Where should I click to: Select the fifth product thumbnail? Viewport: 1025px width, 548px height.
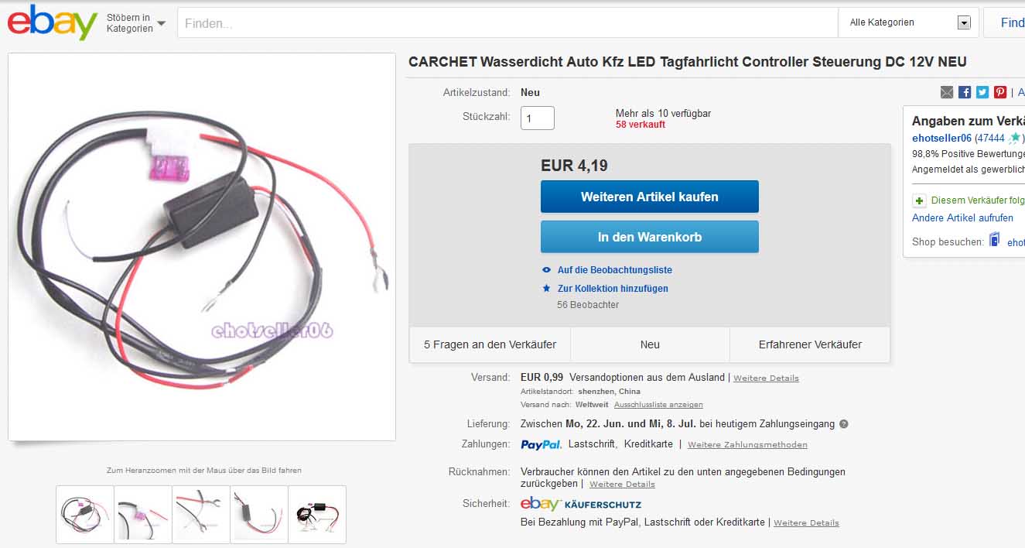point(317,514)
